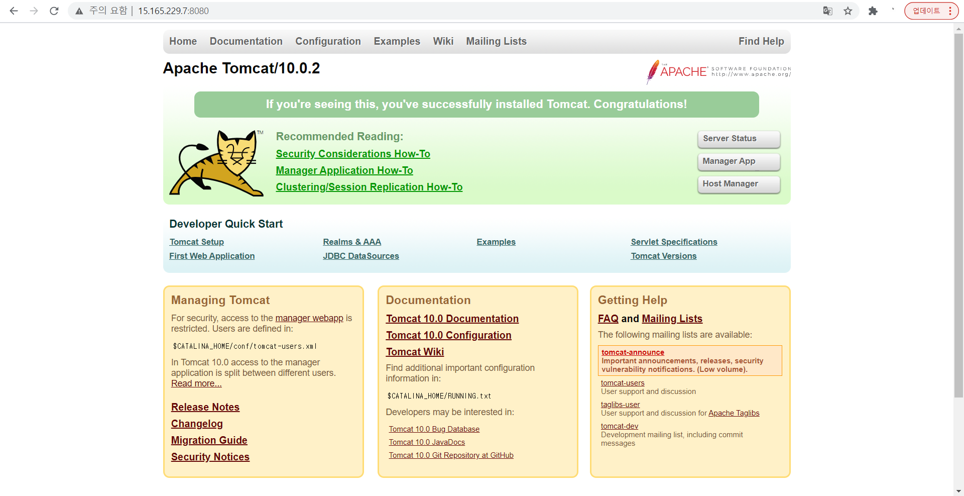The width and height of the screenshot is (964, 496).
Task: Click the Manager App button
Action: coord(739,161)
